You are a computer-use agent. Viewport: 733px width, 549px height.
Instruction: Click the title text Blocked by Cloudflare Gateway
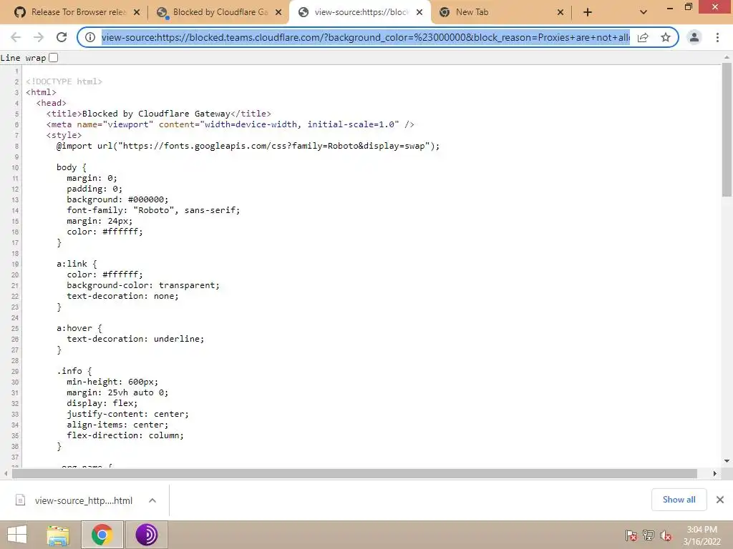click(156, 114)
